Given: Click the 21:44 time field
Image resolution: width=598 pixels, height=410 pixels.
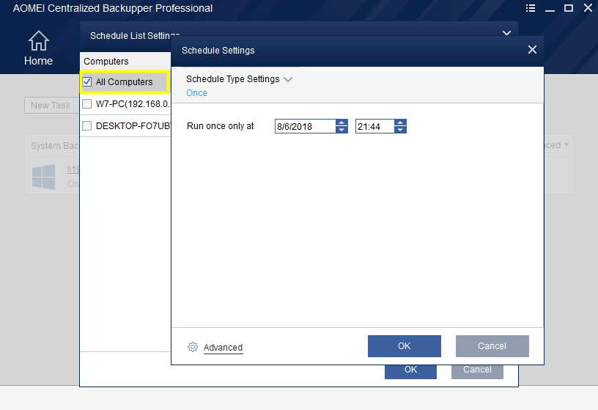Looking at the screenshot, I should 375,126.
